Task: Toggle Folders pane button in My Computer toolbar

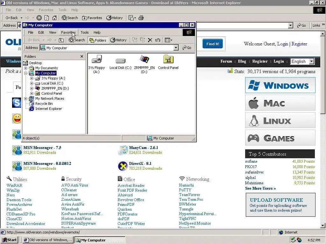Action: point(98,40)
